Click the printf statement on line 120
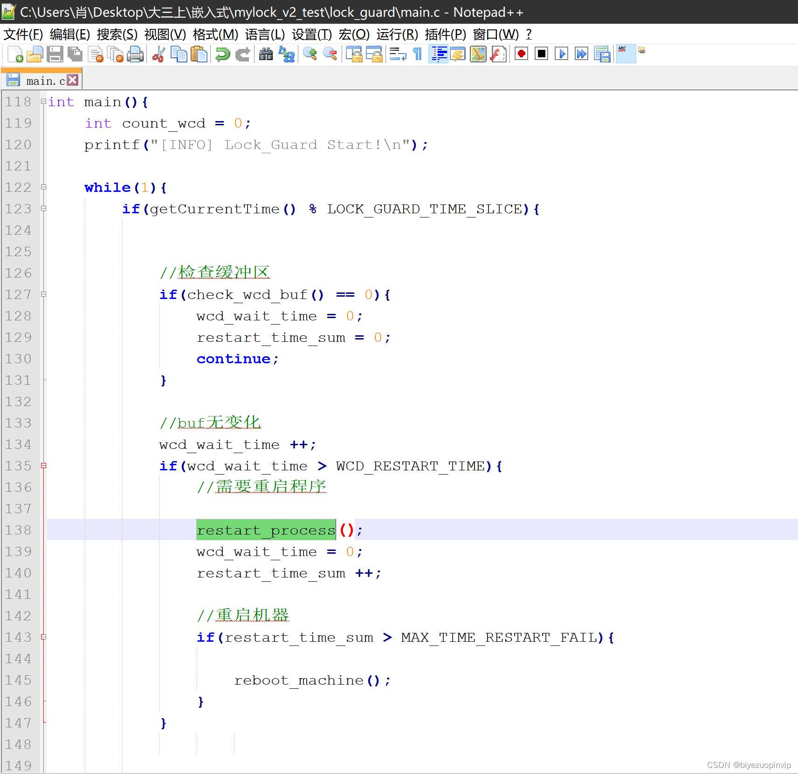This screenshot has width=798, height=774. tap(256, 144)
